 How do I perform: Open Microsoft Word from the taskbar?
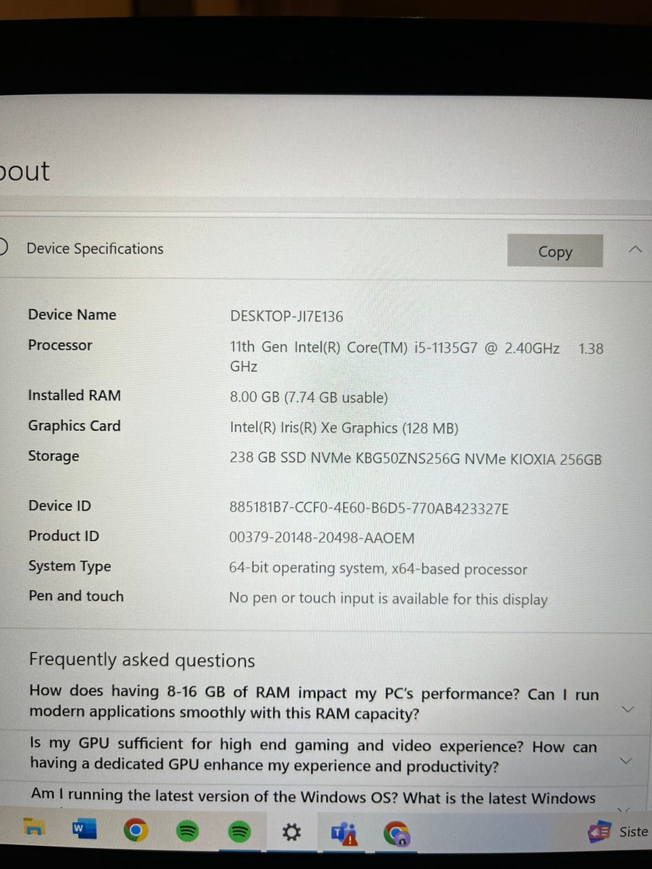(x=84, y=828)
